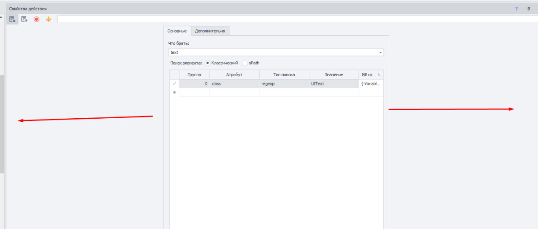Screen dimensions: 538x229
Task: Open help with the blue question mark
Action: click(517, 8)
